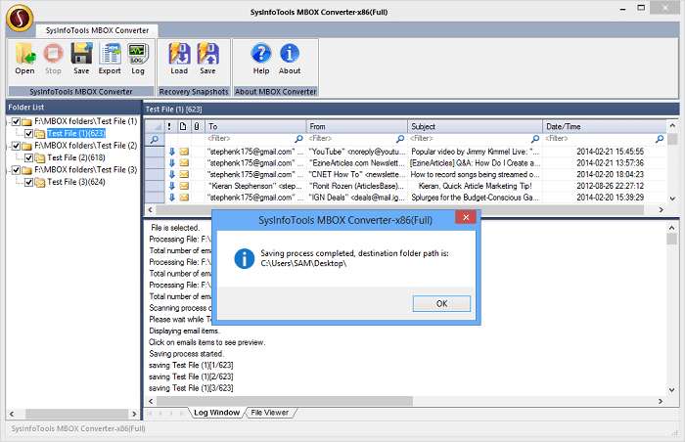This screenshot has height=442, width=685.
Task: Select Test File (2)(618) folder
Action: [x=76, y=157]
